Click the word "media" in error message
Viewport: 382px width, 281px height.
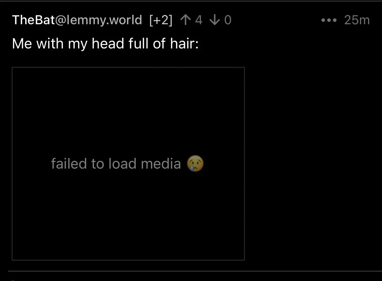(161, 163)
